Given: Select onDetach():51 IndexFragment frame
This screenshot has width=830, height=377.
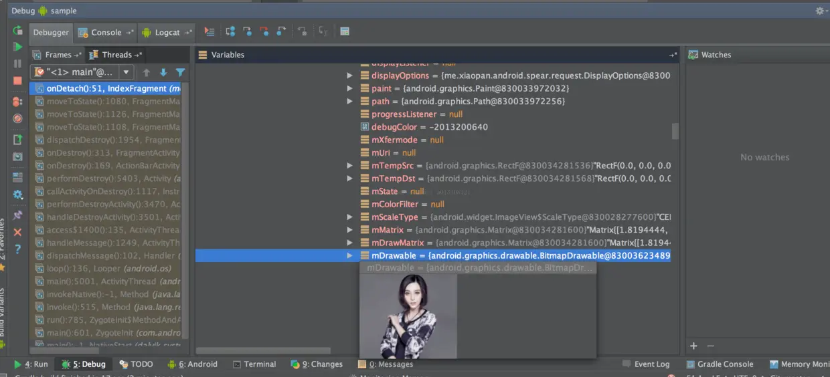Looking at the screenshot, I should point(106,88).
